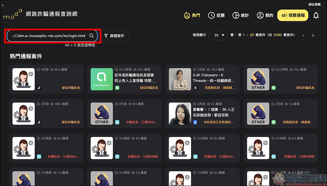The width and height of the screenshot is (327, 186).
Task: Open the LINE OPENCHAT green thumbnail
Action: point(102,79)
